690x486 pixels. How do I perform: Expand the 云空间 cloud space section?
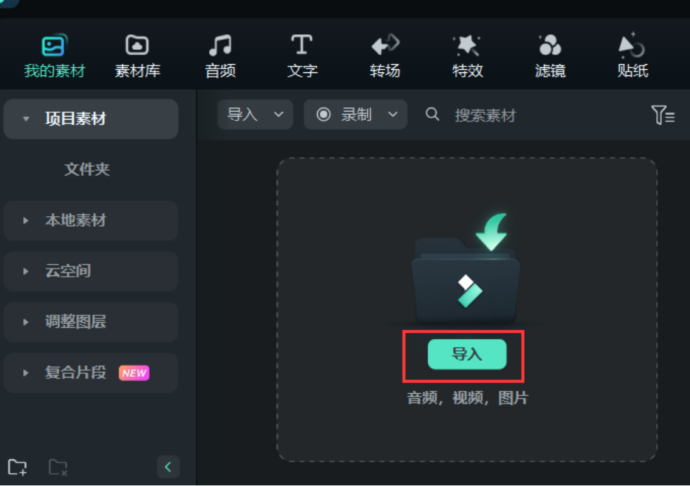pos(25,271)
